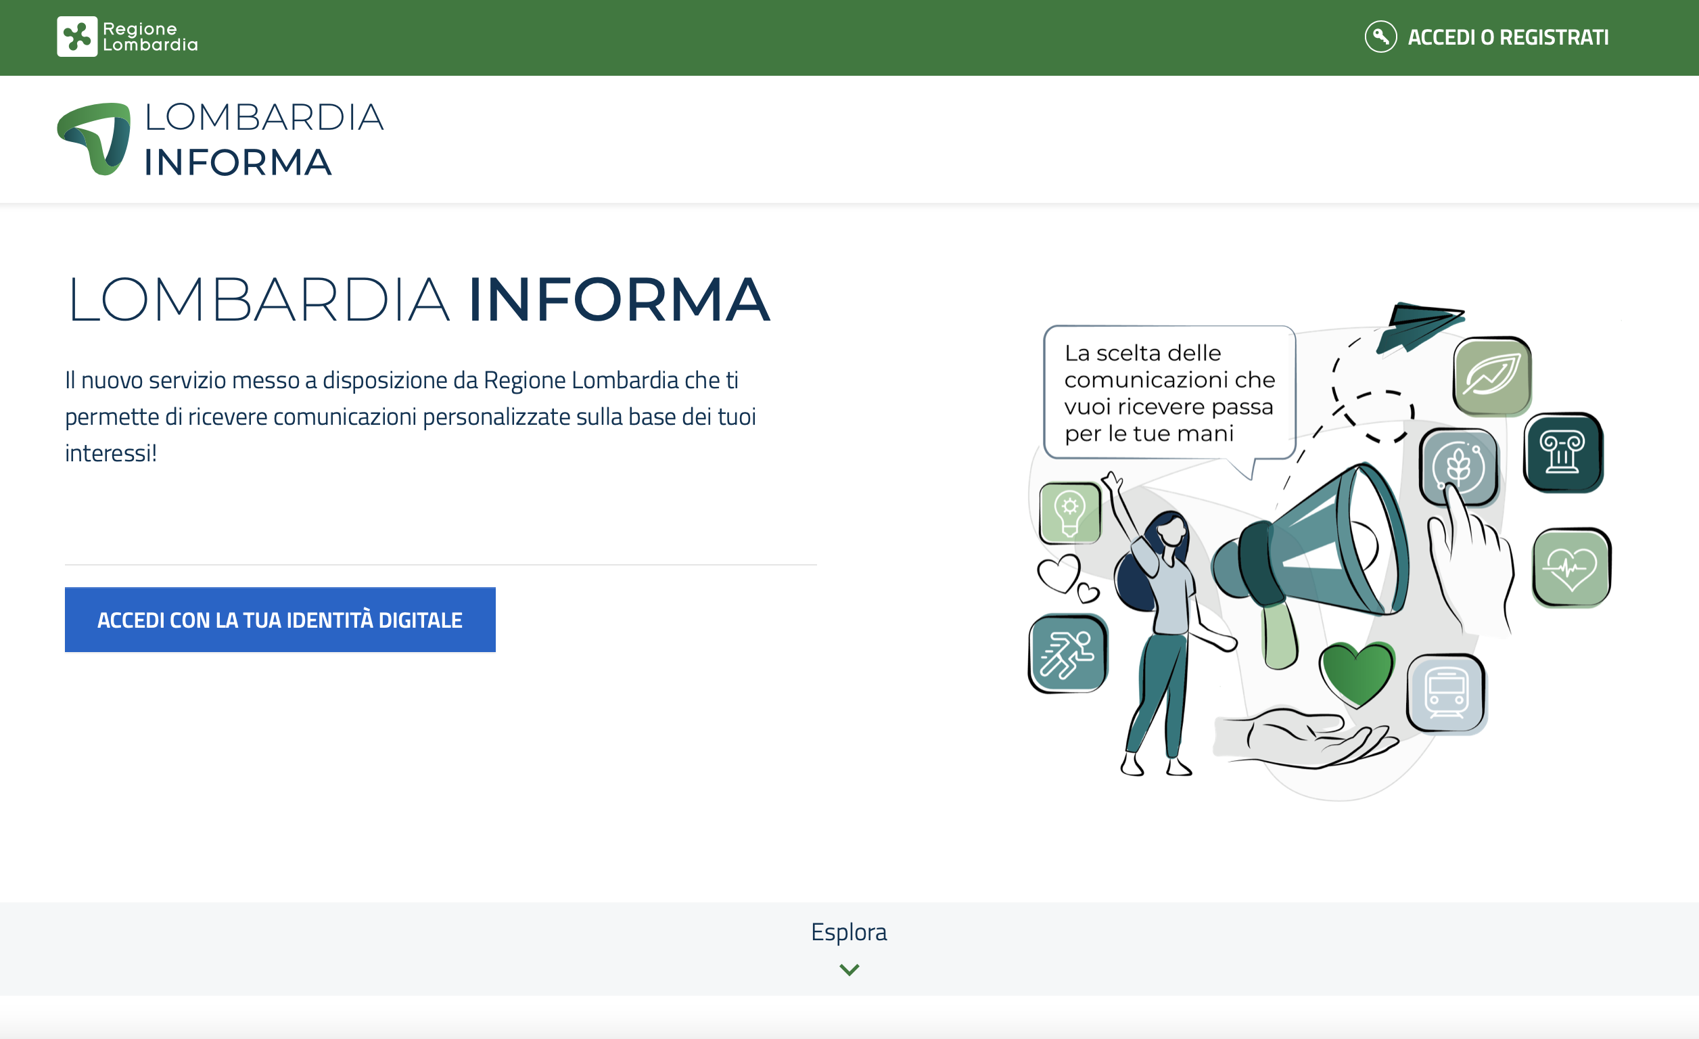The width and height of the screenshot is (1699, 1039).
Task: Click the Regione Lombardia text in header
Action: (x=149, y=37)
